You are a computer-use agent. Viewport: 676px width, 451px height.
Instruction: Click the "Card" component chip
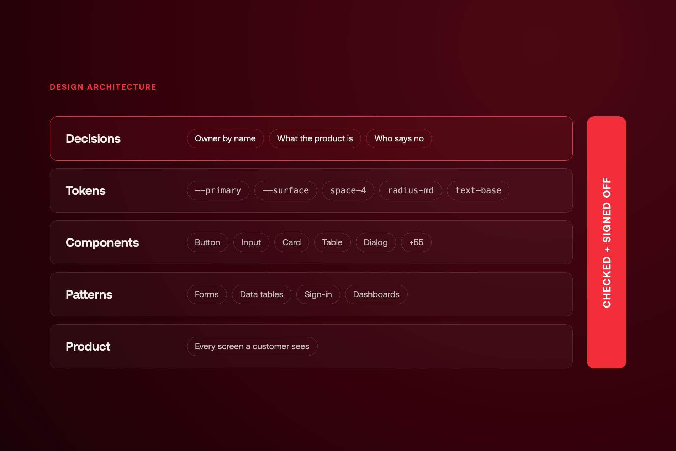291,242
